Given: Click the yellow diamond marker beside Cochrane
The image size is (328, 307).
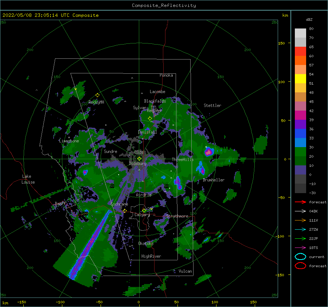Looking at the screenshot, I should [125, 211].
